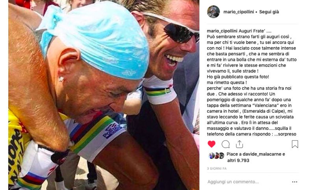Click mario_cipollini username in the post header

239,12
